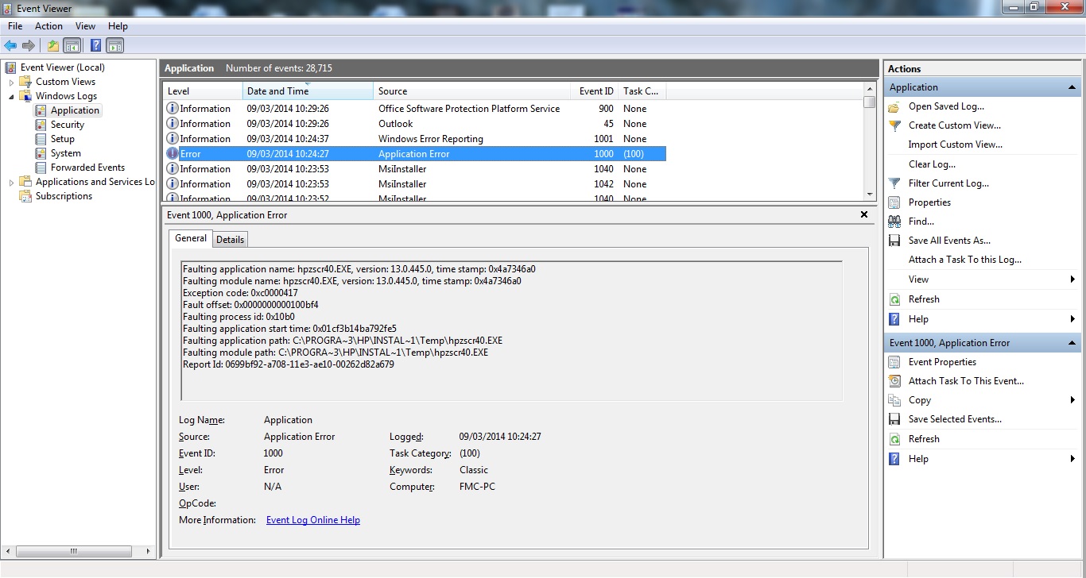Collapse the Windows Logs tree node
Image resolution: width=1086 pixels, height=578 pixels.
(x=11, y=96)
